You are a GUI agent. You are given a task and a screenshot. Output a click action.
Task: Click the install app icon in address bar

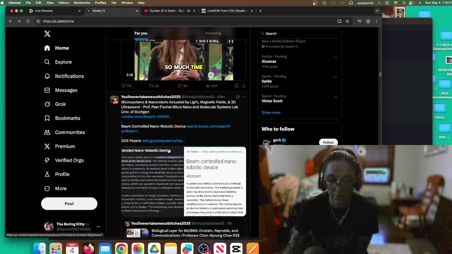[x=339, y=21]
